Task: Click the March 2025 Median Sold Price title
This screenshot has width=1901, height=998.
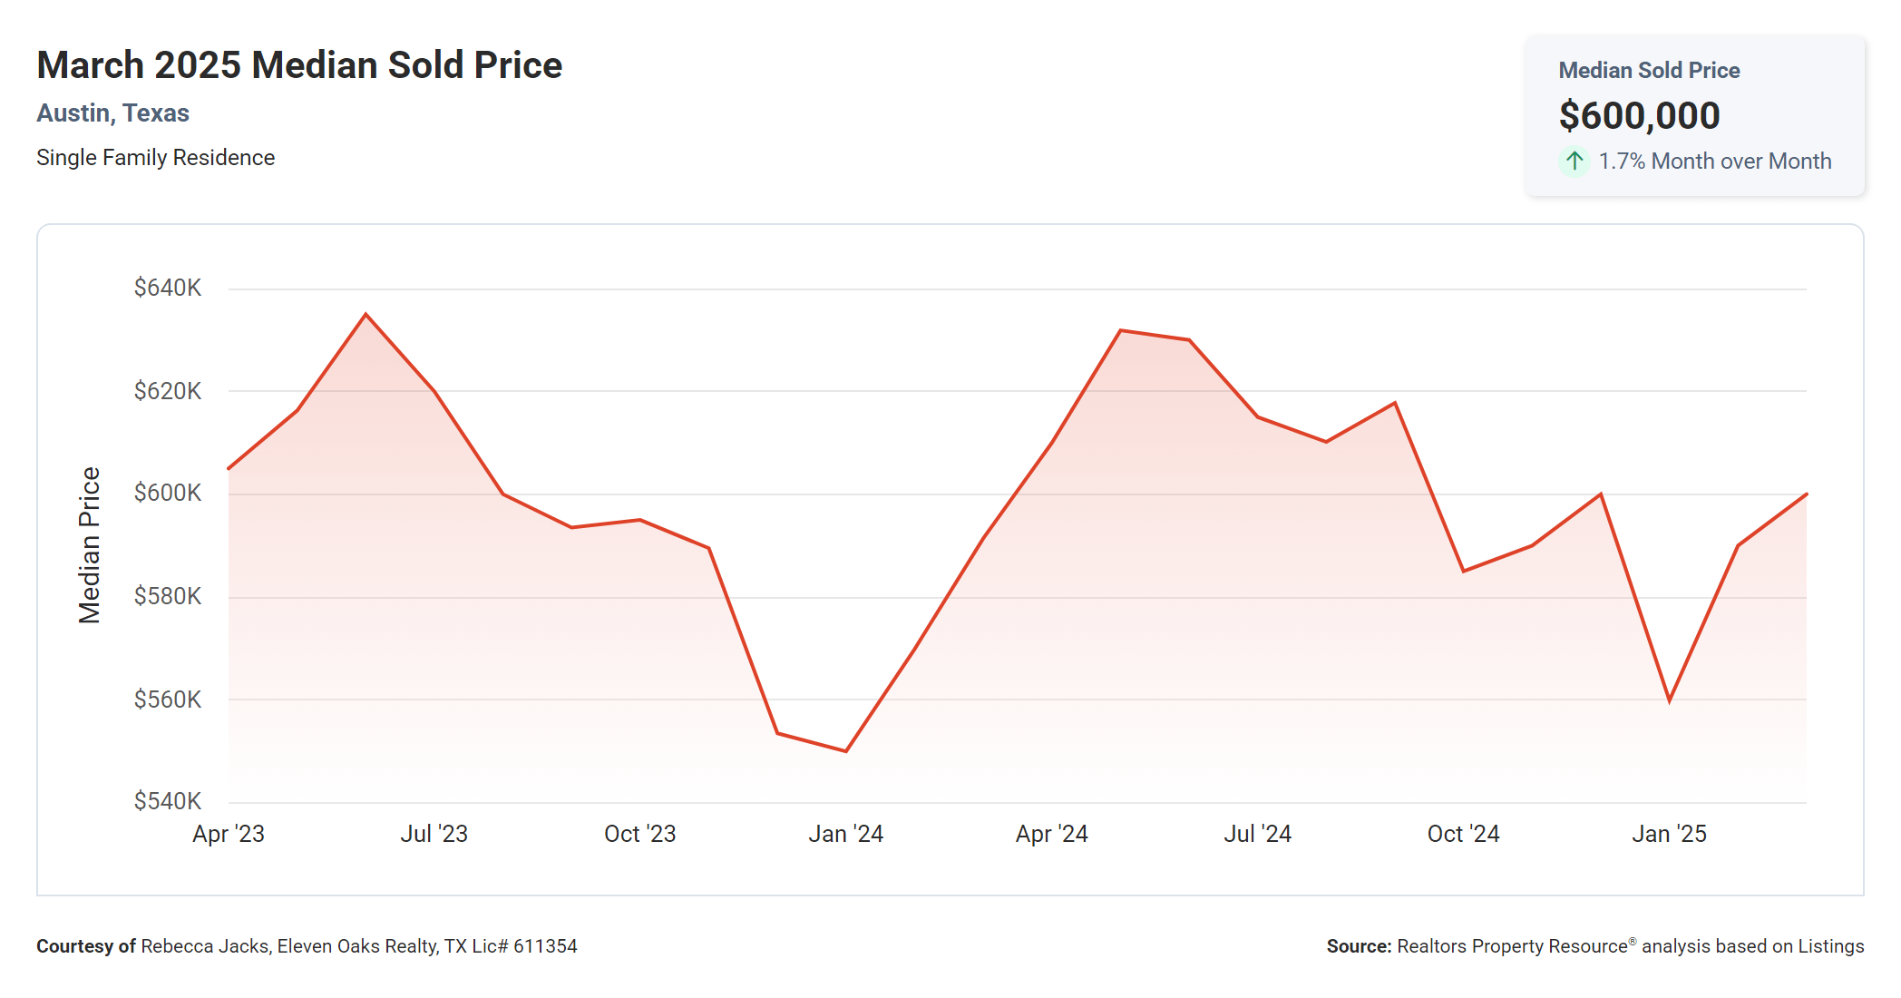Action: click(x=299, y=65)
